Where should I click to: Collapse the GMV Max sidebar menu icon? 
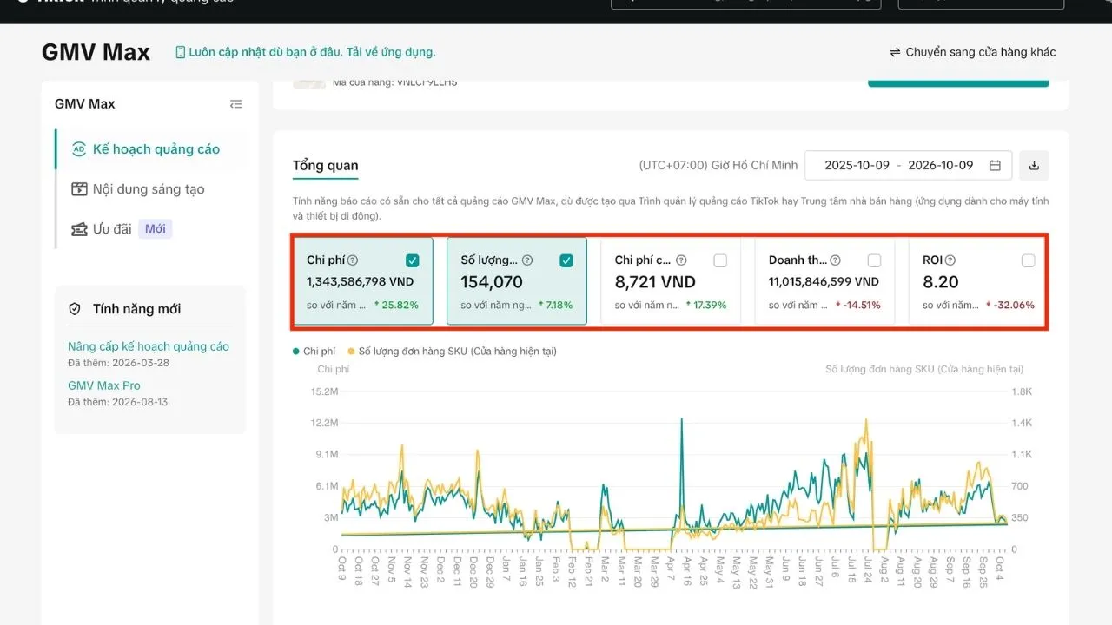pos(235,104)
